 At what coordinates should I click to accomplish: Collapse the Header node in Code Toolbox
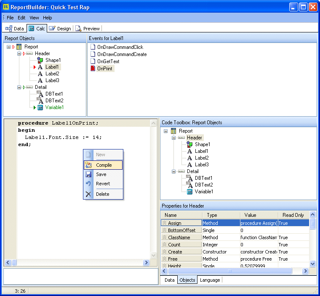(173, 138)
